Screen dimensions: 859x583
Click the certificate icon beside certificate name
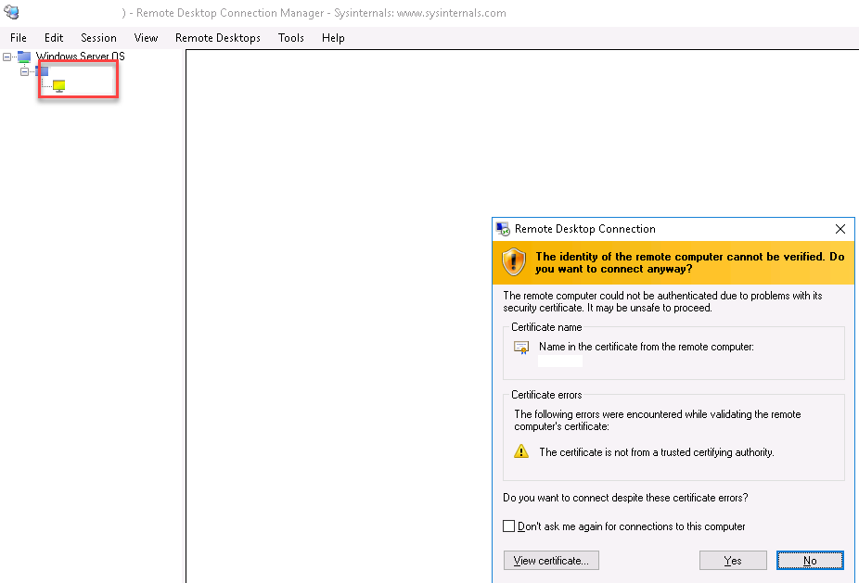pos(521,348)
